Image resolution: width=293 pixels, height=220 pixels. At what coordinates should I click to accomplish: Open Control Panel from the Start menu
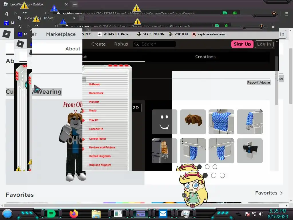point(97,139)
